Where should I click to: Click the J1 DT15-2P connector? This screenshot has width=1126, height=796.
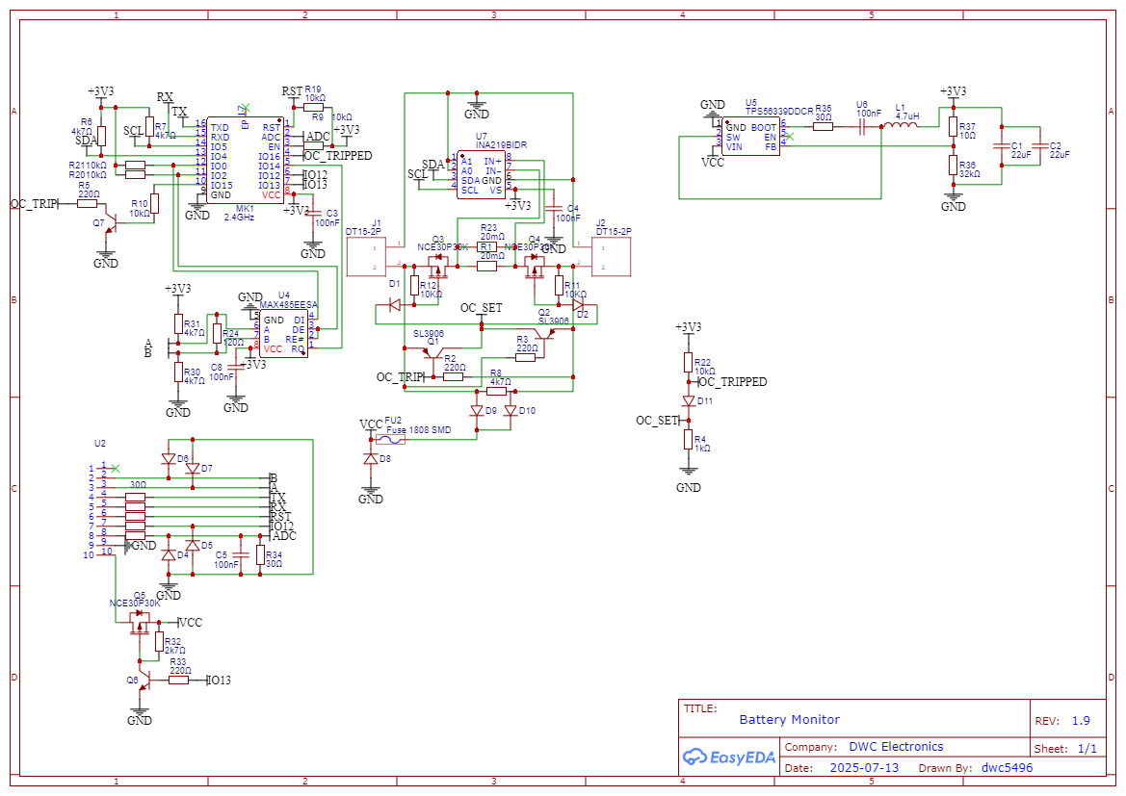click(371, 257)
